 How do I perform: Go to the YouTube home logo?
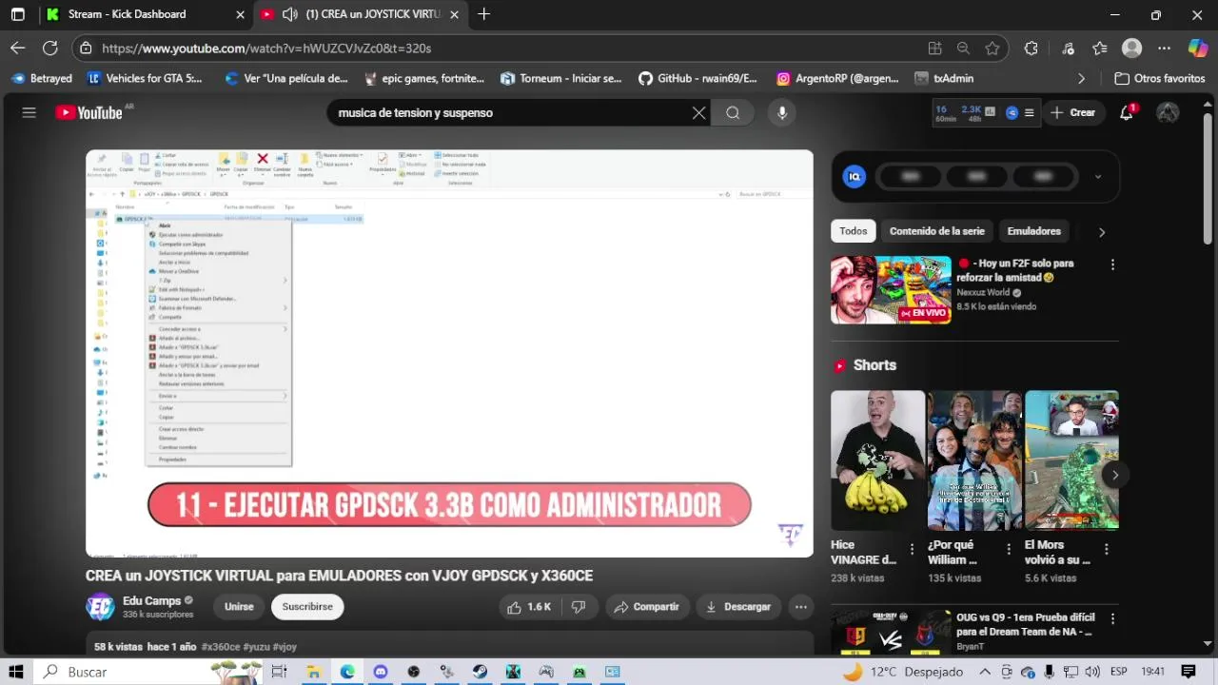coord(88,112)
